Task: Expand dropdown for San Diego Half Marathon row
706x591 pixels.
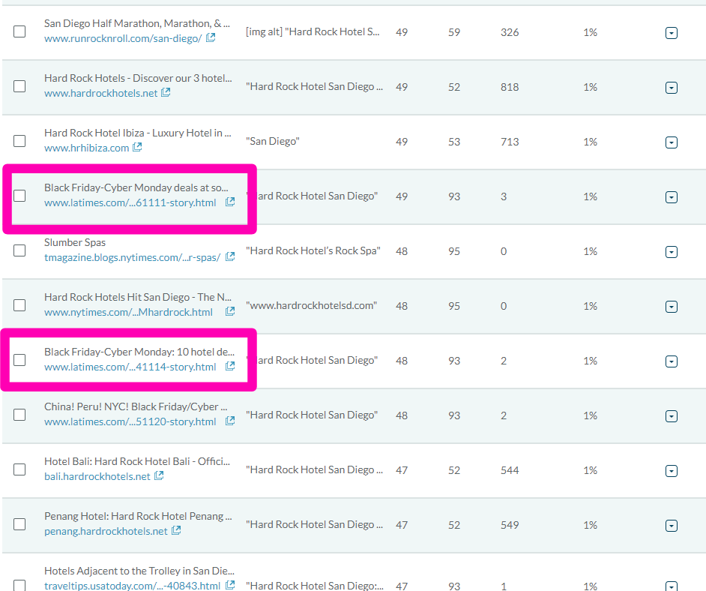Action: coord(672,33)
